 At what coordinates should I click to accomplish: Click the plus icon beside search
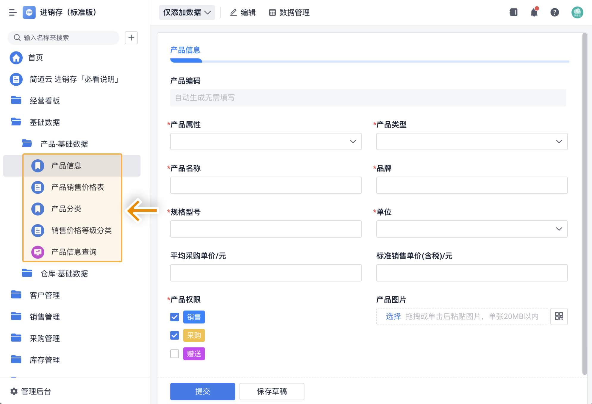[131, 38]
